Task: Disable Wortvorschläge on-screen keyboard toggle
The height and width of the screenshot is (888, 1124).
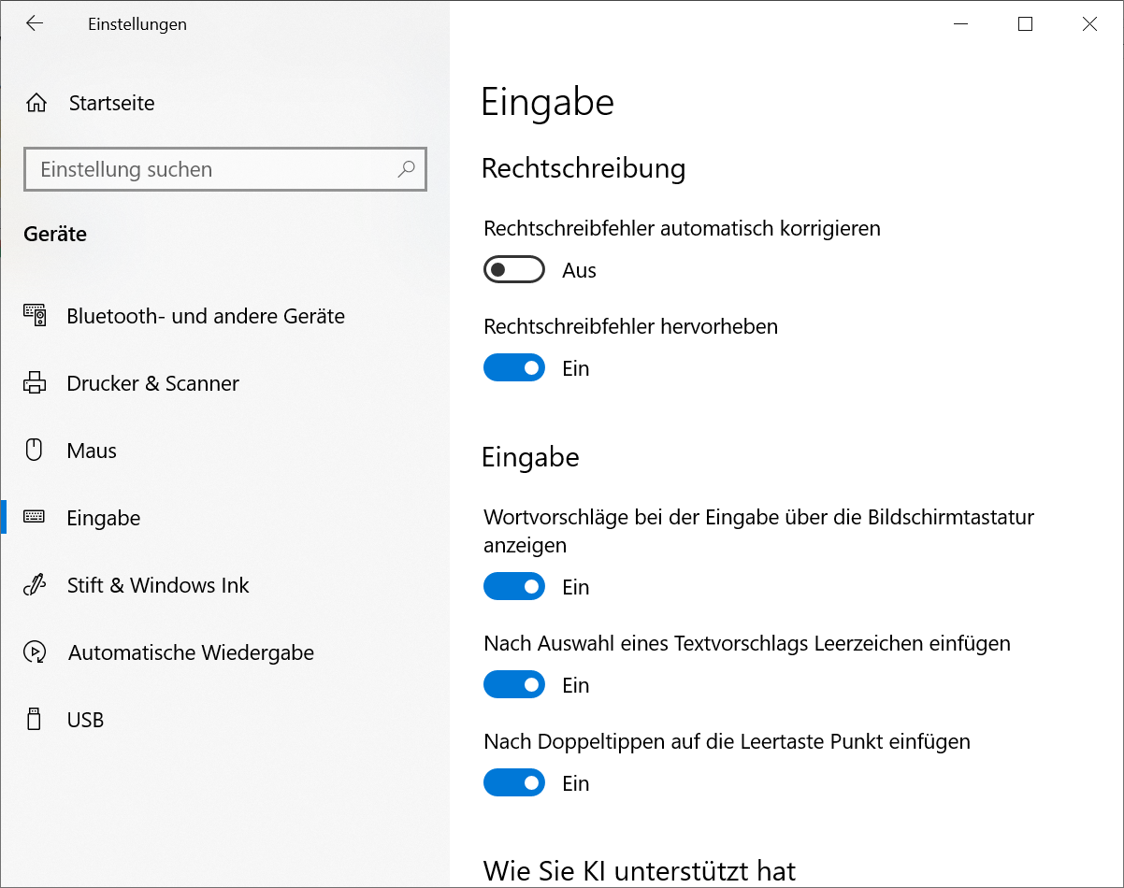Action: 513,587
